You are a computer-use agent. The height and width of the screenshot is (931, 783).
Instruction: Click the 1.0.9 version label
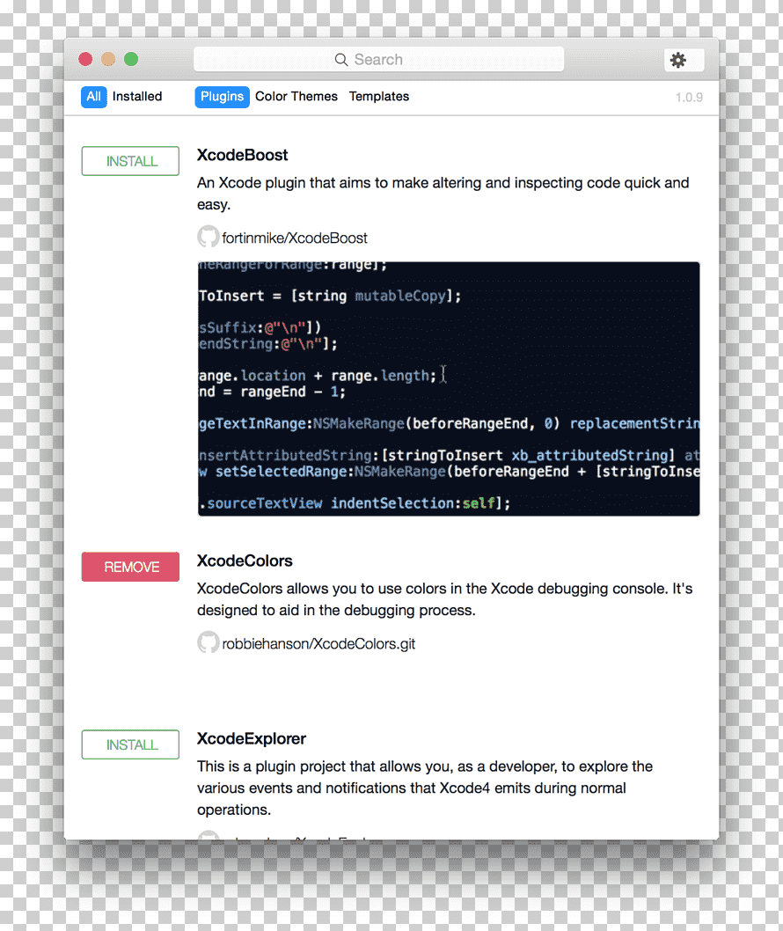pos(689,98)
